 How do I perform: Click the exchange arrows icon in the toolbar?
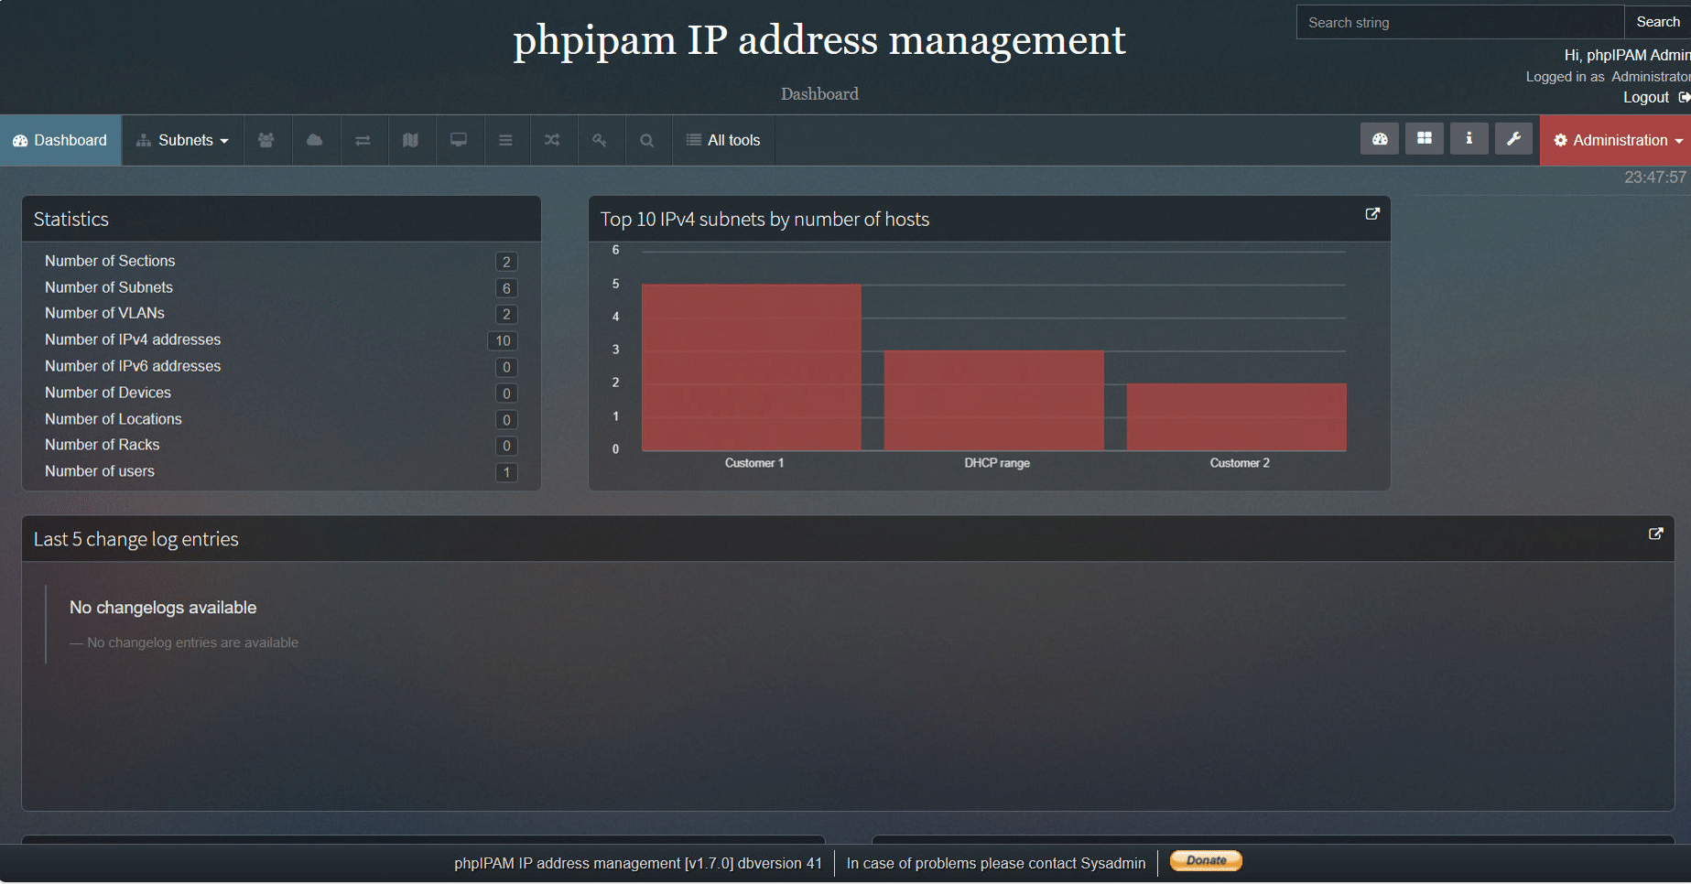point(363,140)
